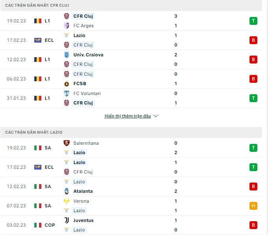Click the ECL competition icon for CFR Cluj
The height and width of the screenshot is (235, 268).
point(38,40)
